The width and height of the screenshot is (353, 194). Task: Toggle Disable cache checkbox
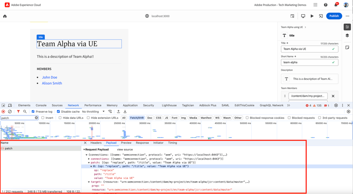58,111
